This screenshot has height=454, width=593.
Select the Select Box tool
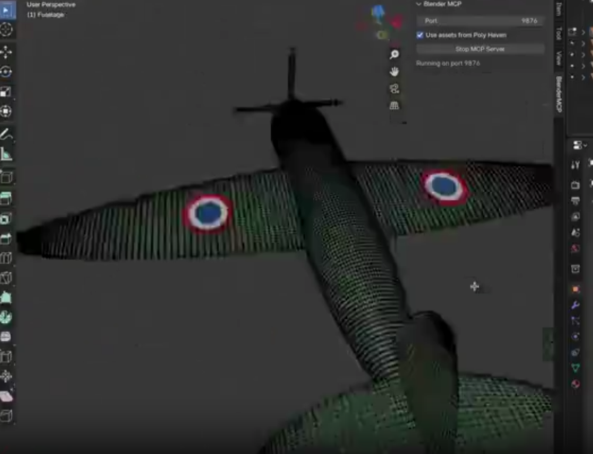6,10
